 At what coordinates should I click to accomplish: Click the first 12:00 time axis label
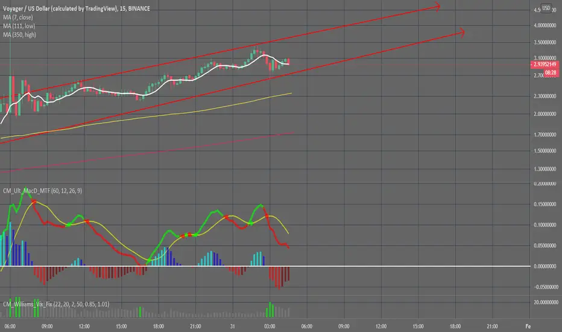click(x=84, y=326)
